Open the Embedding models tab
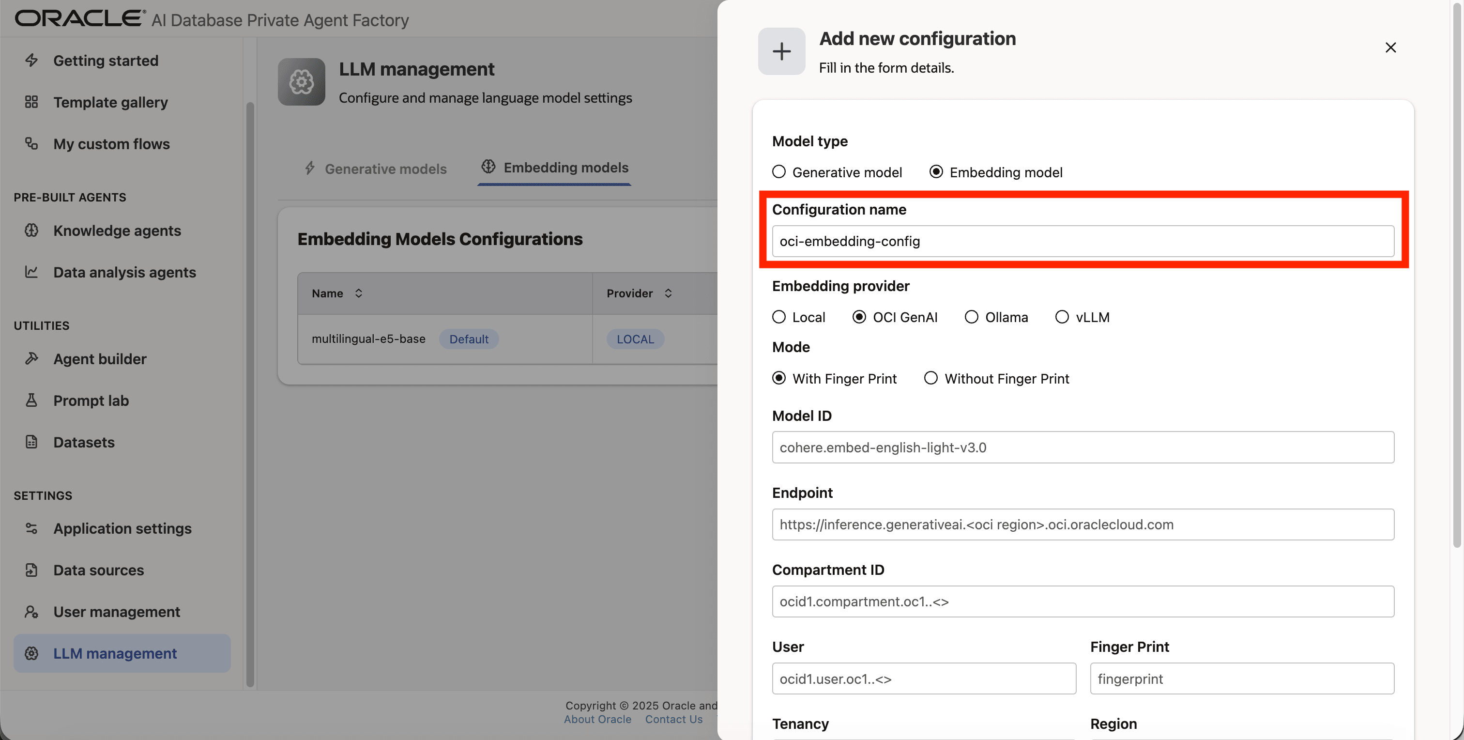This screenshot has width=1464, height=740. click(555, 168)
